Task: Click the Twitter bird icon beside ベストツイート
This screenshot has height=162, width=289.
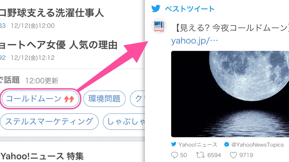Action: point(156,9)
